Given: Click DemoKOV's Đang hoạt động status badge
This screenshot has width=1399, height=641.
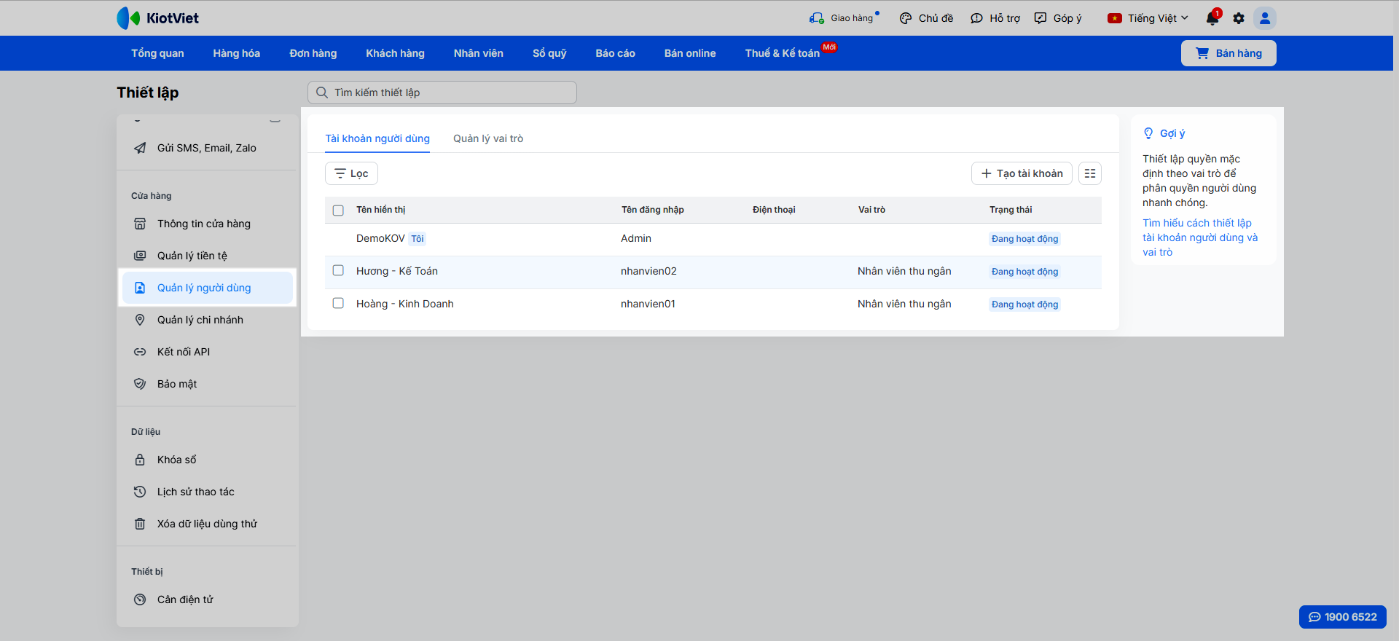Looking at the screenshot, I should pos(1024,239).
